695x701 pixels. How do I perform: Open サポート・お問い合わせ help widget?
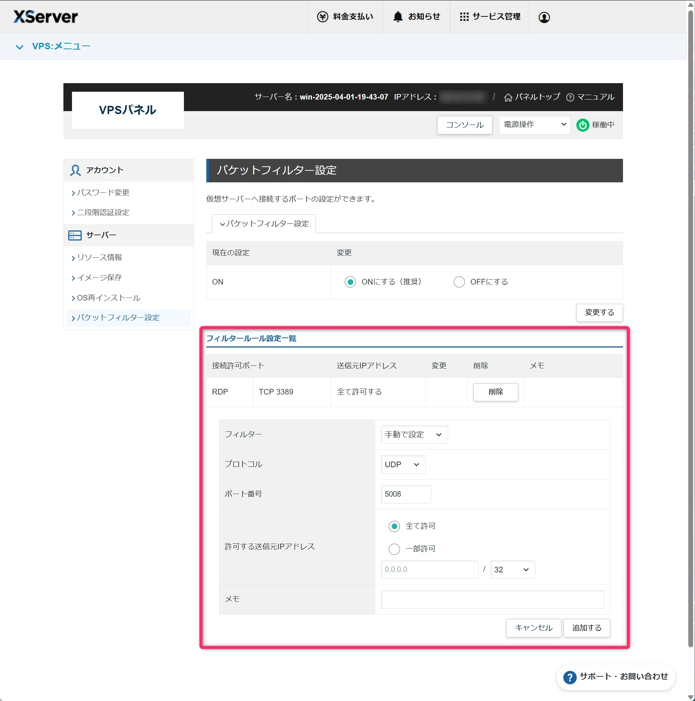tap(616, 677)
